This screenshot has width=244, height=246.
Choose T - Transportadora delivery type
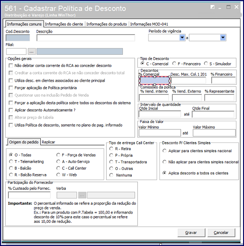point(111,162)
